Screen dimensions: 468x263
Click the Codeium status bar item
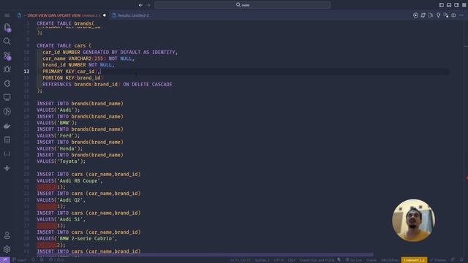(x=414, y=260)
